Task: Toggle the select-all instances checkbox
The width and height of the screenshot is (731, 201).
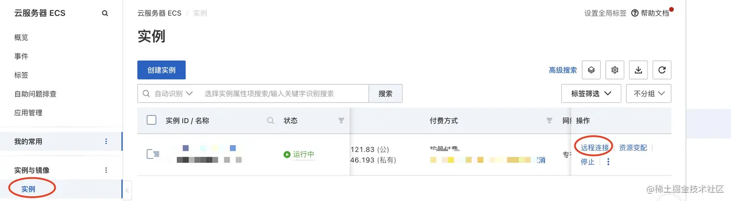Action: tap(151, 120)
